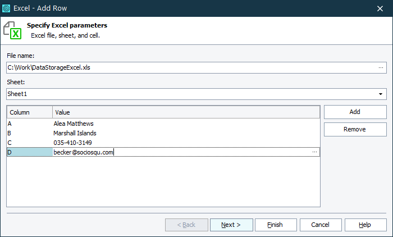Expand the Sheet dropdown arrow
393x237 pixels.
[x=381, y=94]
